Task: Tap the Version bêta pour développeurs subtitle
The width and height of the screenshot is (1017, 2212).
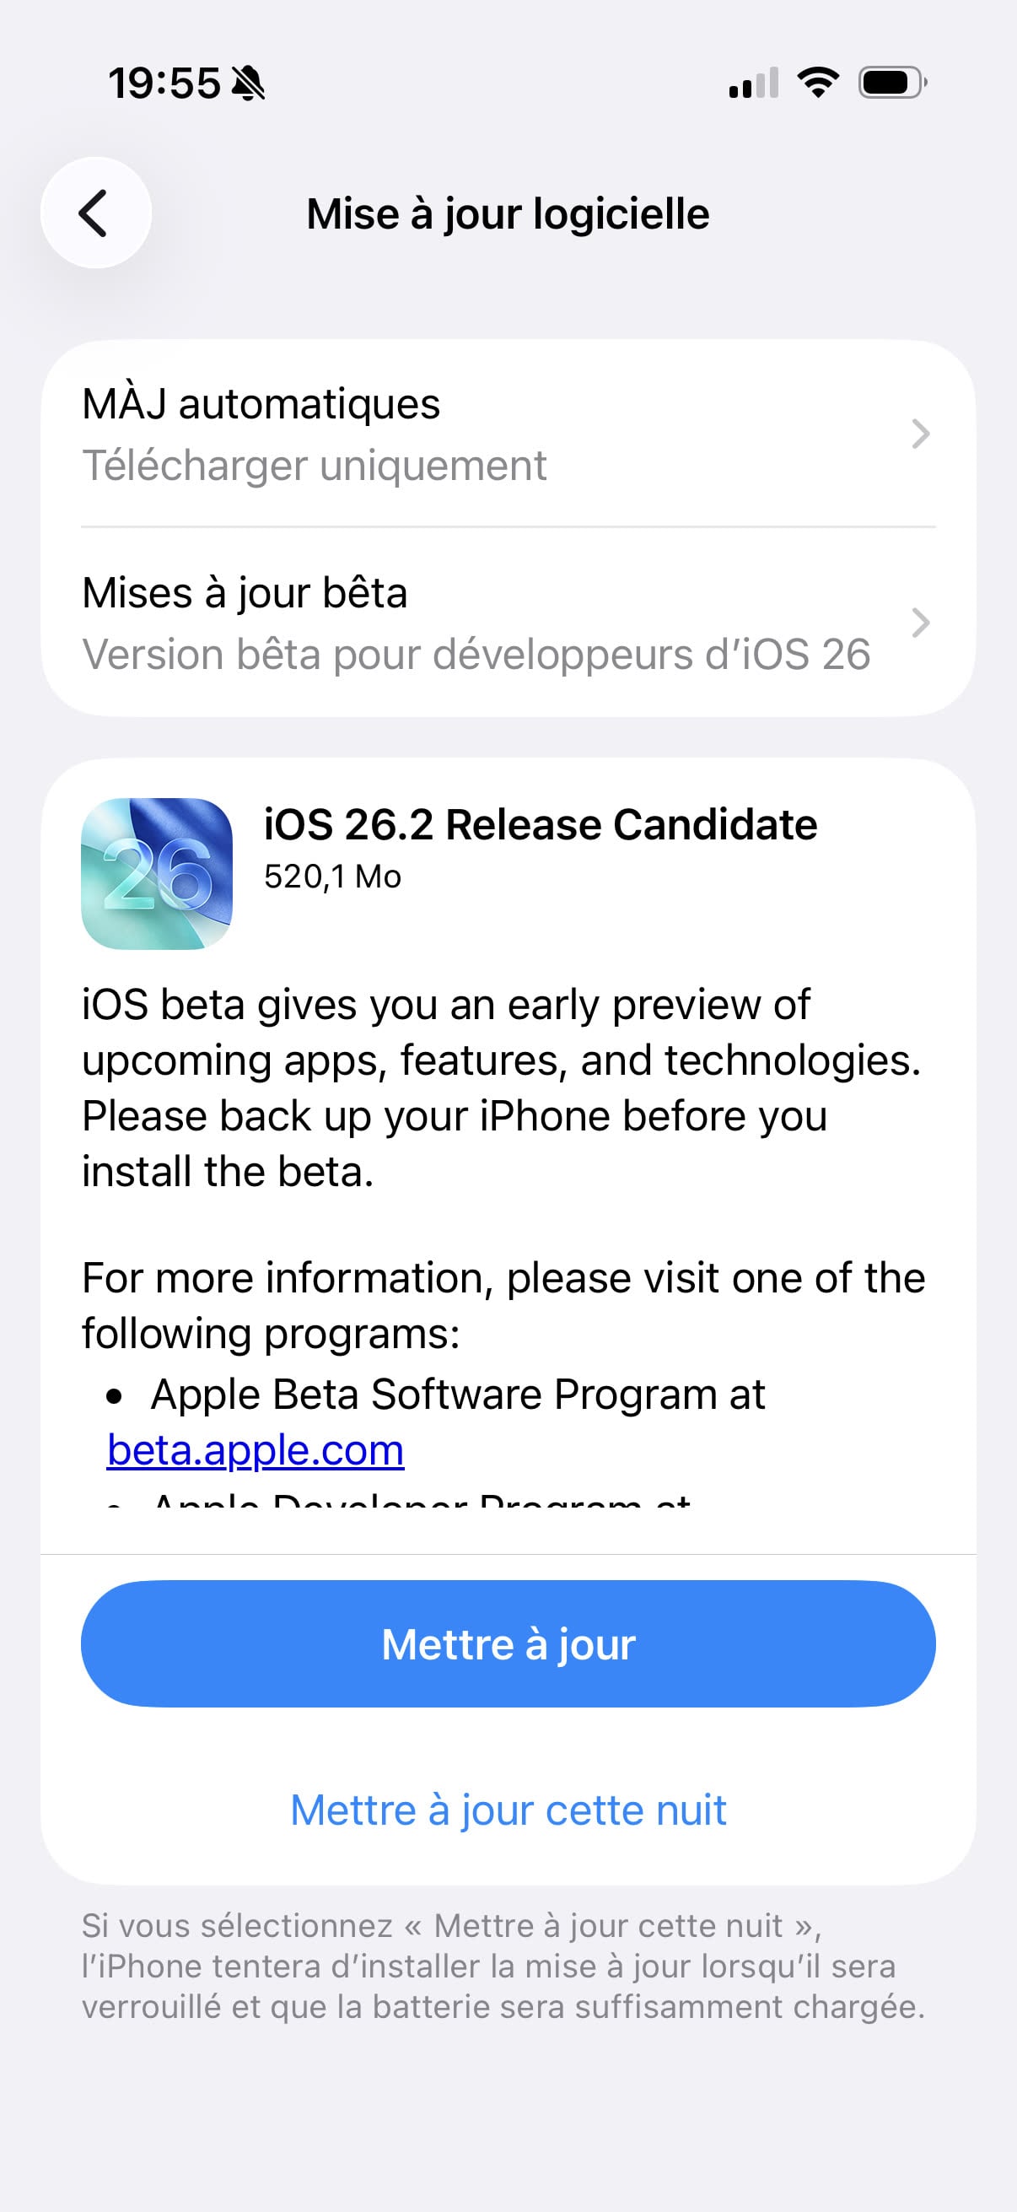Action: [x=476, y=656]
